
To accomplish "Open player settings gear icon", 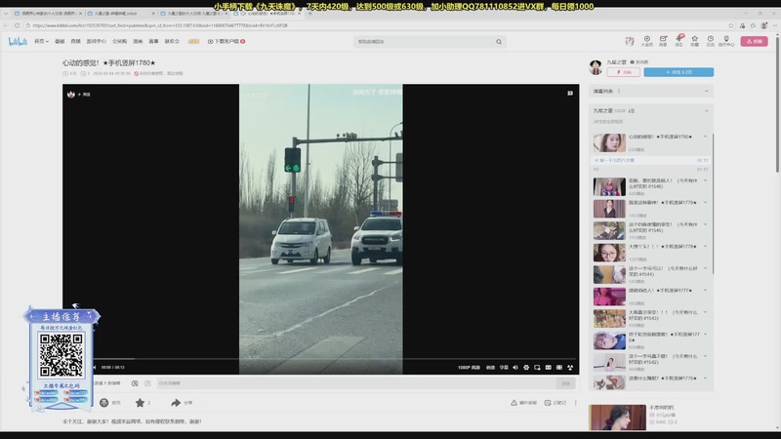I will [x=525, y=367].
